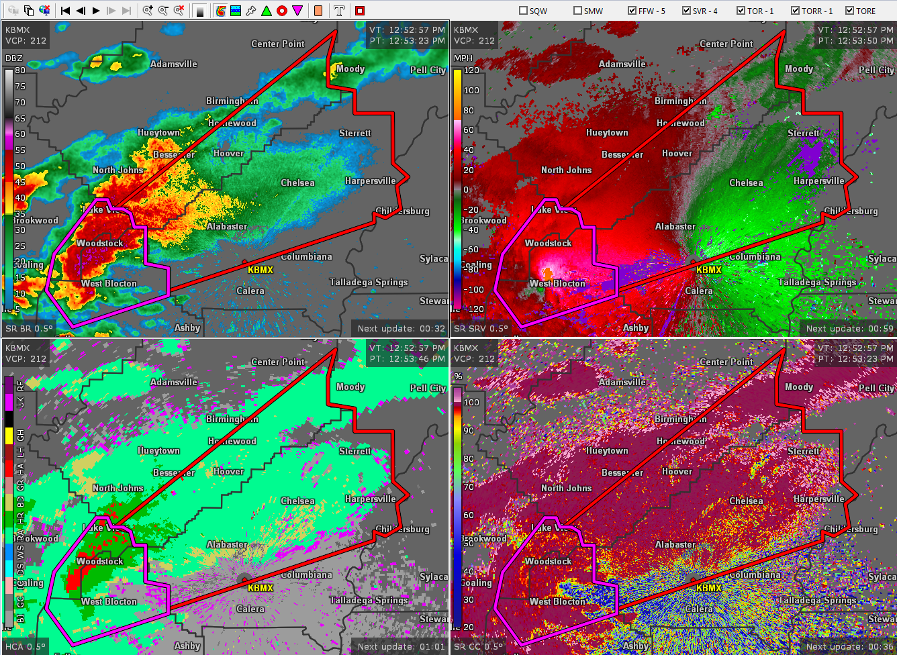Viewport: 897px width, 655px height.
Task: Select the green triangle marker tool
Action: [267, 11]
